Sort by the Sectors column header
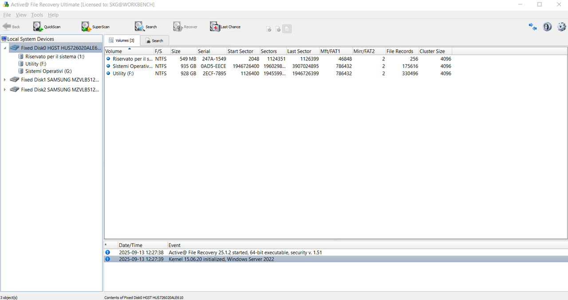This screenshot has height=300, width=568. click(273, 51)
